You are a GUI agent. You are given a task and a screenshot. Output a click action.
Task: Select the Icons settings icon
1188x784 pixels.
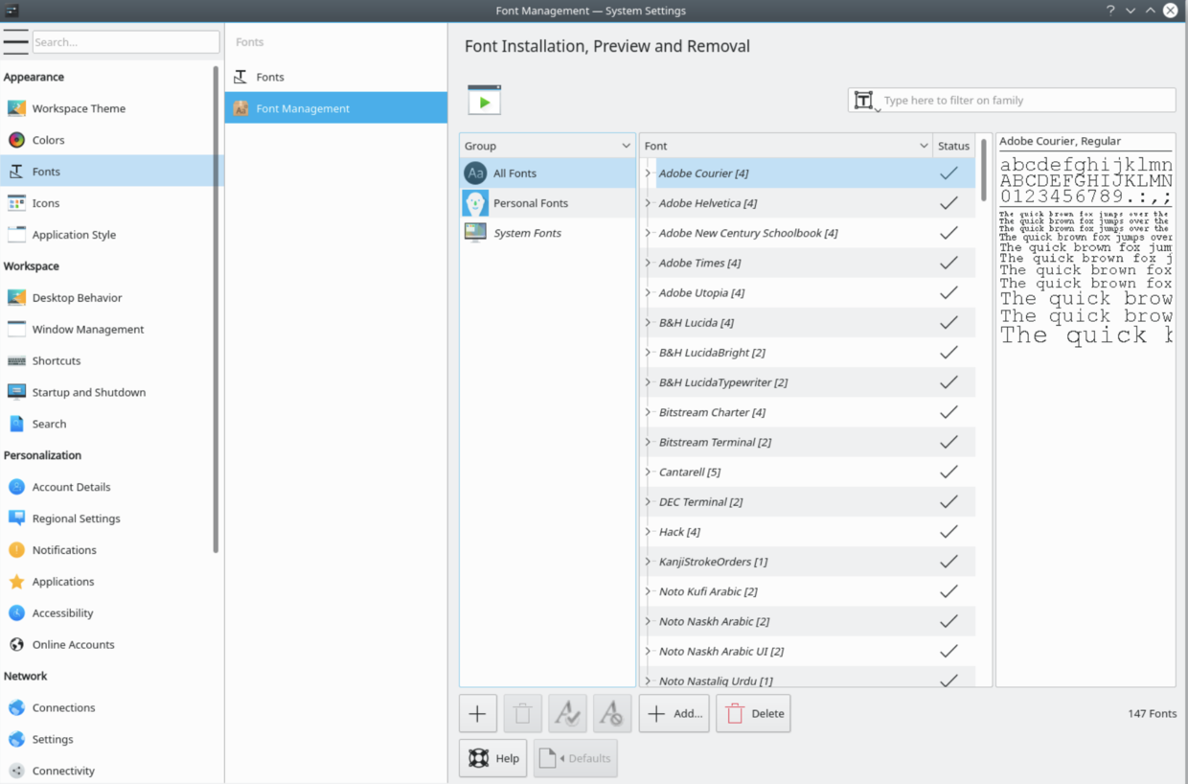(x=16, y=203)
